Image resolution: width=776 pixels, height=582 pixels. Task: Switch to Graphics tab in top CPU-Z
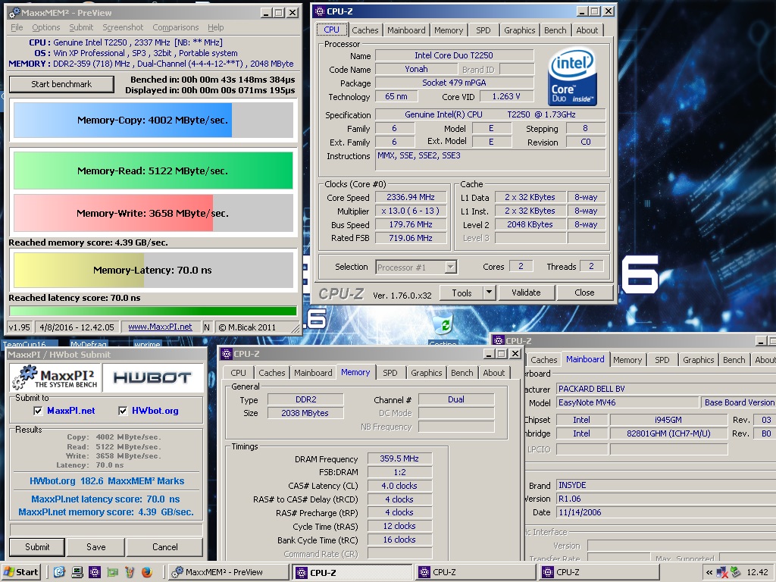click(520, 30)
